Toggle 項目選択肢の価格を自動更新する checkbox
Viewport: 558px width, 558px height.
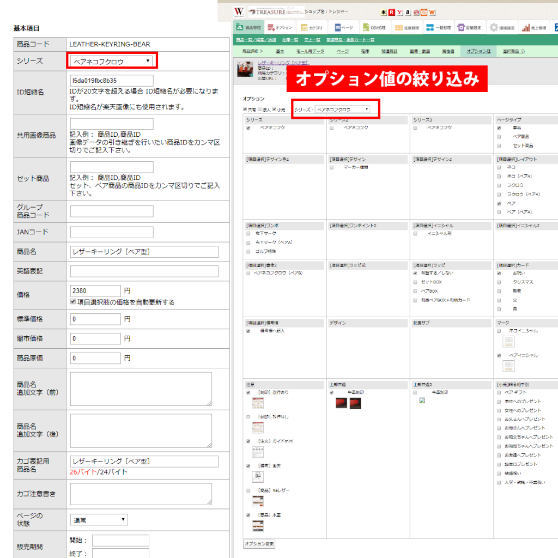(x=73, y=302)
